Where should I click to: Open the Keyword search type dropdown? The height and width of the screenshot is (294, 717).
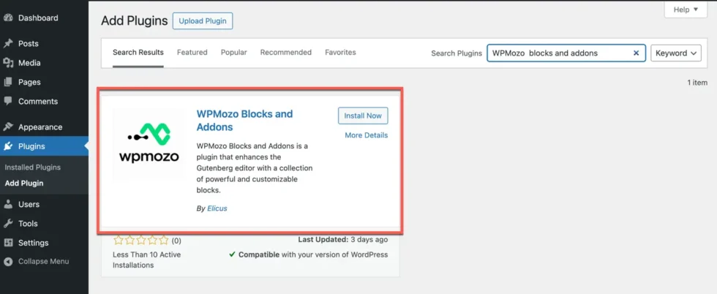click(x=675, y=53)
